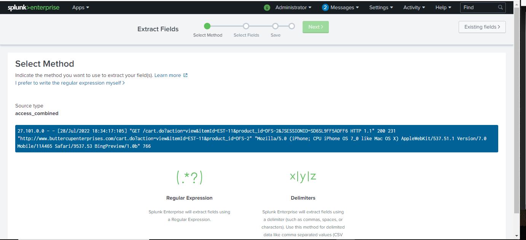
Task: Open the Help menu
Action: pos(443,7)
